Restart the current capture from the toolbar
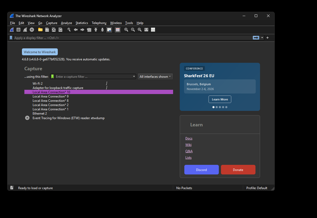The height and width of the screenshot is (218, 317). [25, 30]
